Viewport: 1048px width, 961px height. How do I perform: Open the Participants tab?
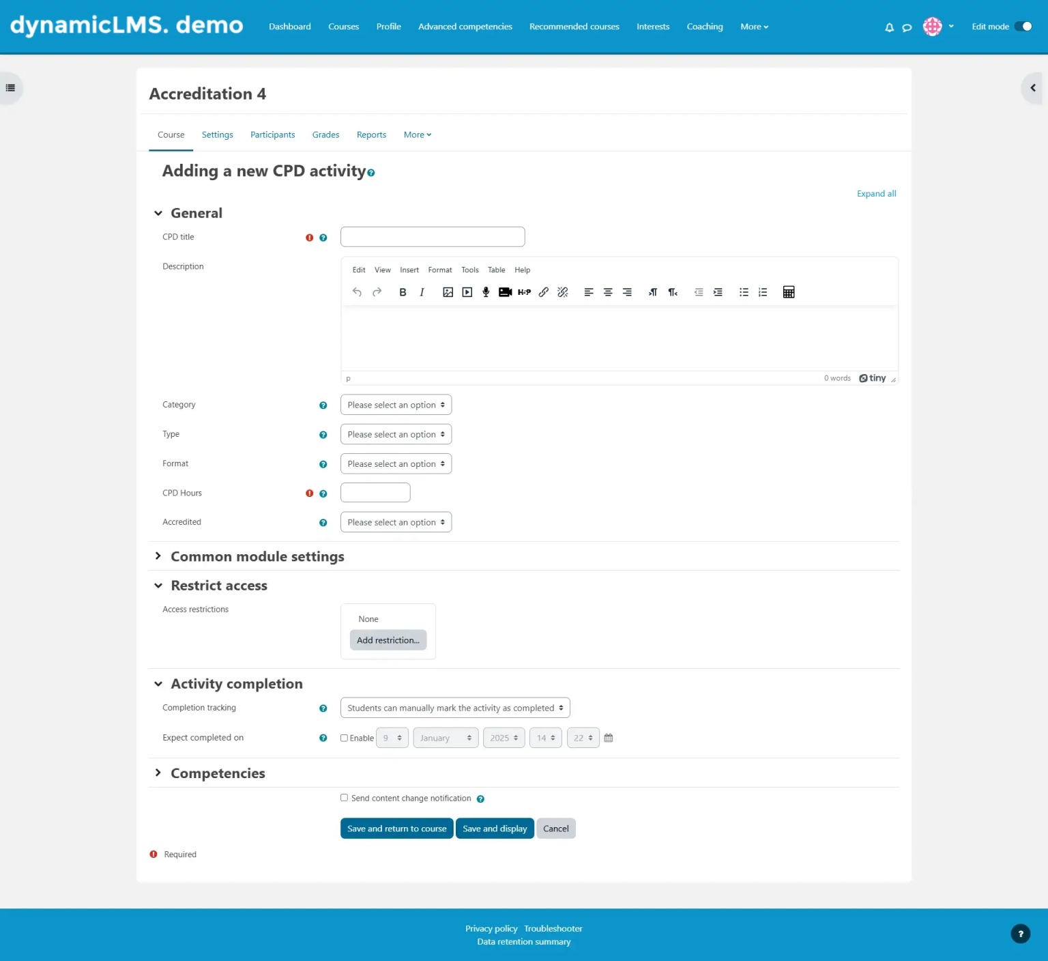pos(272,134)
